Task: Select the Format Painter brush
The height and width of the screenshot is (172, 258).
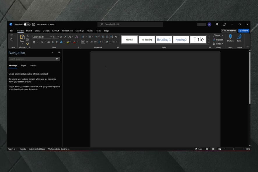Action: tap(28, 43)
